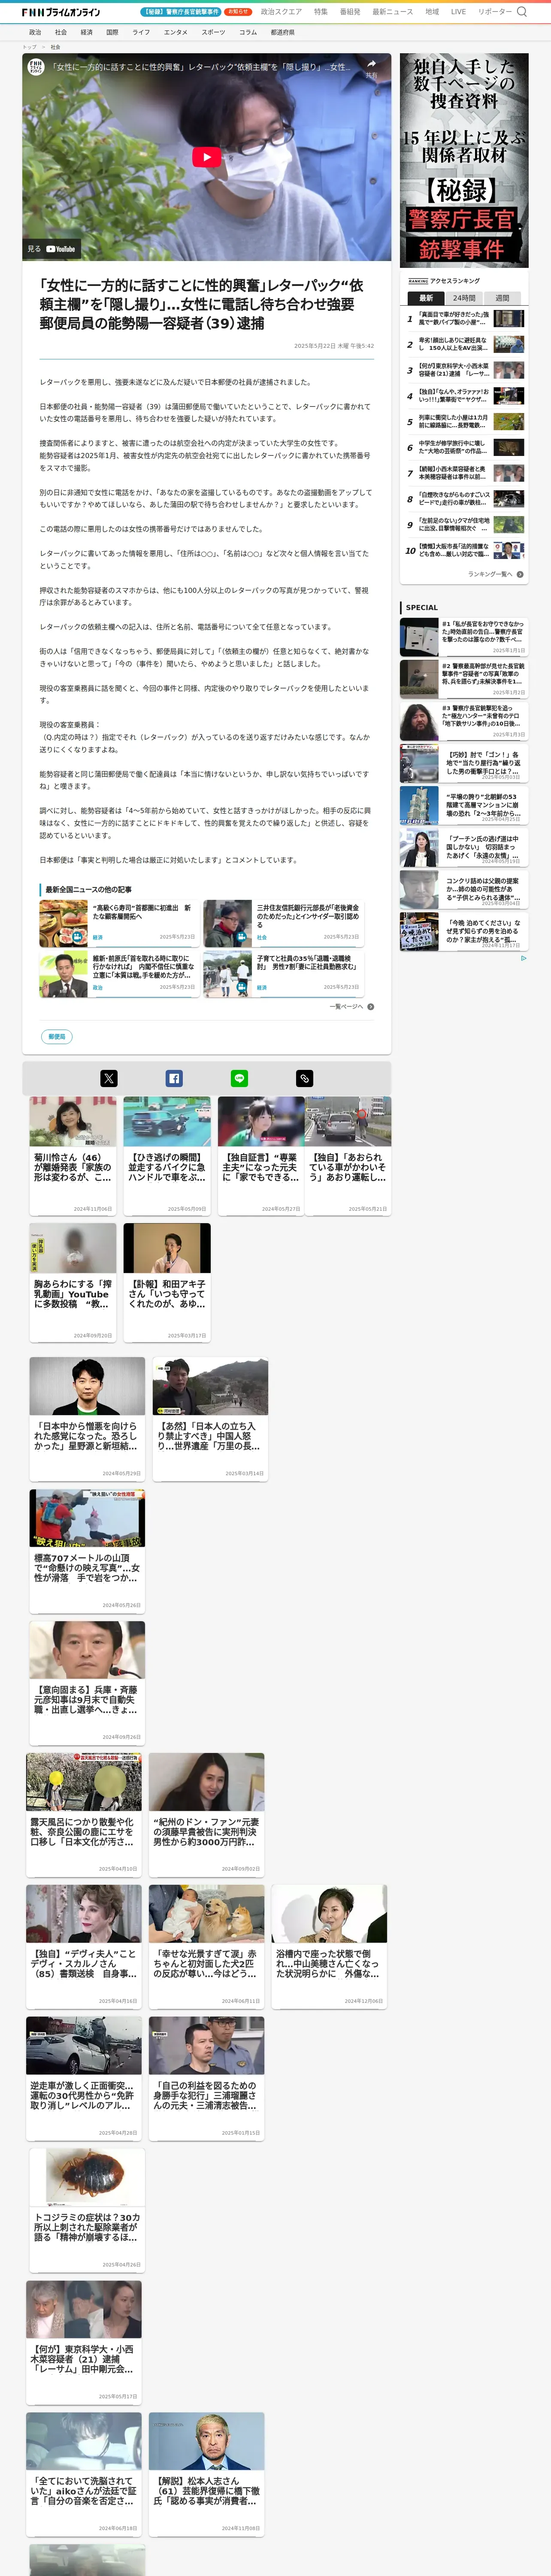Switch ranking to 24時間 tab
The height and width of the screenshot is (2576, 551).
point(464,298)
